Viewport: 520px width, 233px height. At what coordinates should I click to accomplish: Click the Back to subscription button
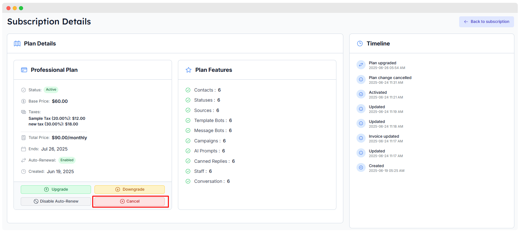[x=486, y=22]
